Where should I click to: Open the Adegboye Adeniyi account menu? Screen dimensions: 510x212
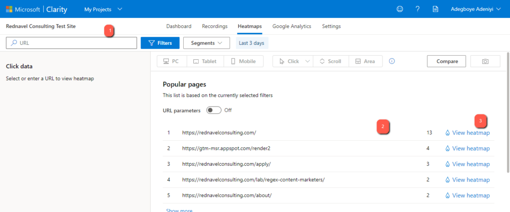point(477,9)
